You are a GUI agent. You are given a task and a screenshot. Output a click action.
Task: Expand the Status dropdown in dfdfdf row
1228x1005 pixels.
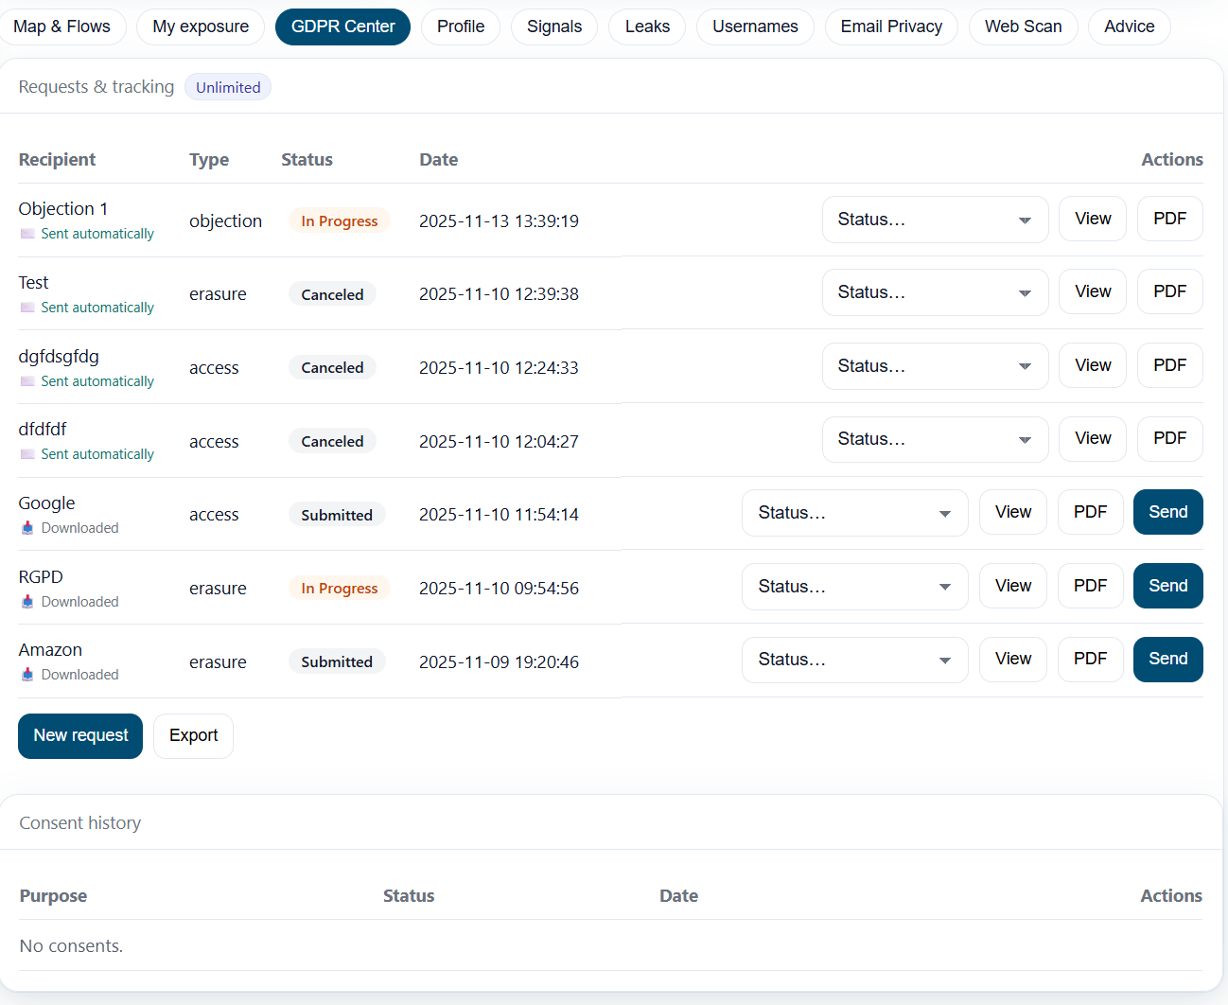click(934, 439)
